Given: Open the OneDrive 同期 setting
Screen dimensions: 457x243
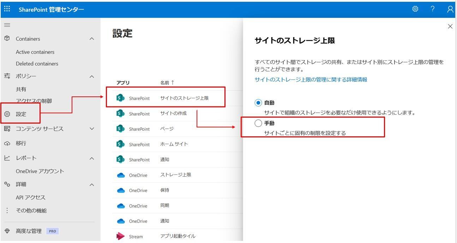Looking at the screenshot, I should [x=164, y=206].
